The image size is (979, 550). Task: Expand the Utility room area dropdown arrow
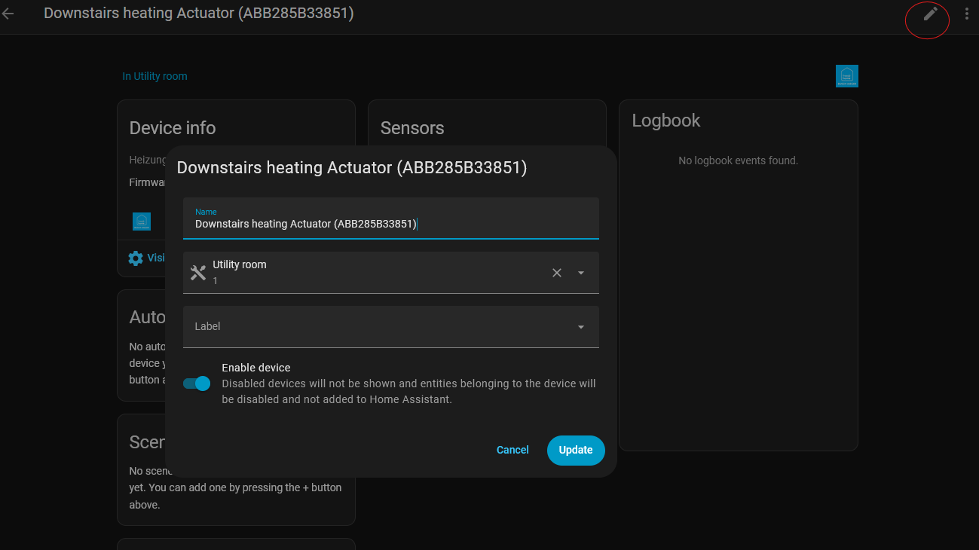[581, 273]
